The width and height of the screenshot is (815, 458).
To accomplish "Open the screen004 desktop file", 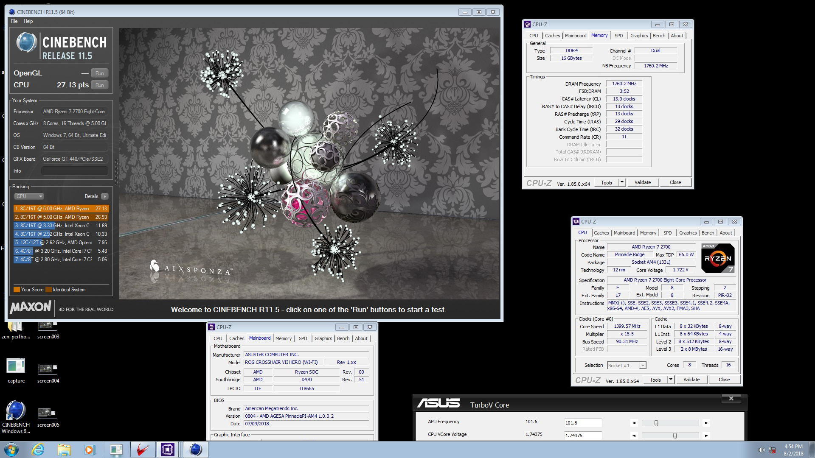I will (48, 373).
